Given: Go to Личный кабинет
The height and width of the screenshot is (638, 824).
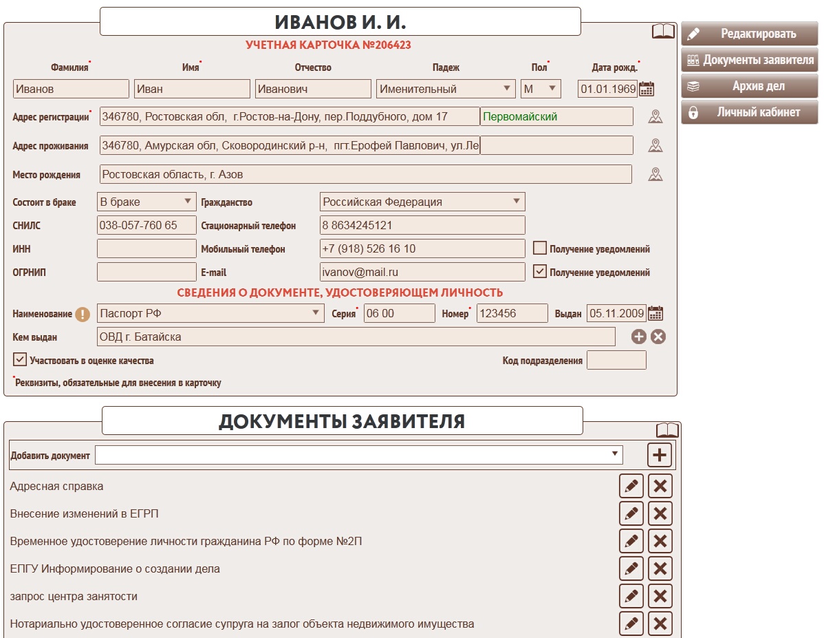Looking at the screenshot, I should tap(749, 112).
